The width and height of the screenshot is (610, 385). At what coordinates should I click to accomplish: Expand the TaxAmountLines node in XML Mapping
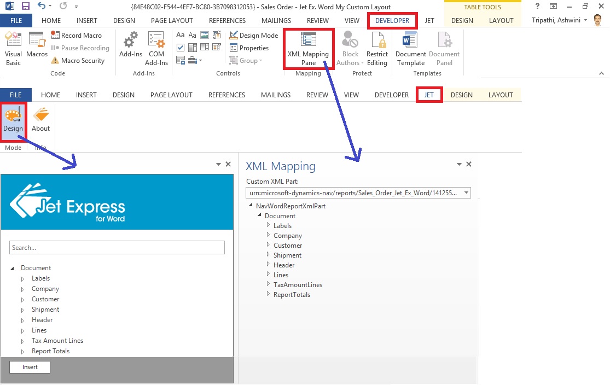coord(269,284)
